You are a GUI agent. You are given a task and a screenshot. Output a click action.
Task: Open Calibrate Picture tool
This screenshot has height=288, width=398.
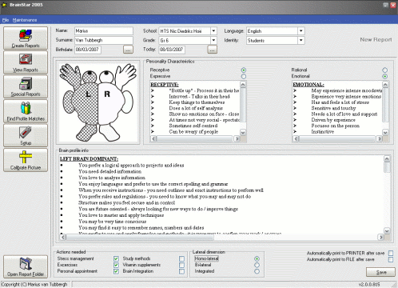[26, 160]
